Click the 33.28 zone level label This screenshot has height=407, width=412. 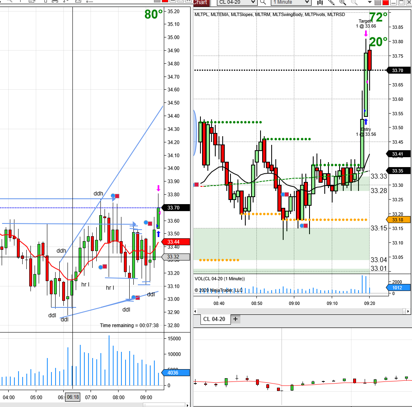pos(379,191)
